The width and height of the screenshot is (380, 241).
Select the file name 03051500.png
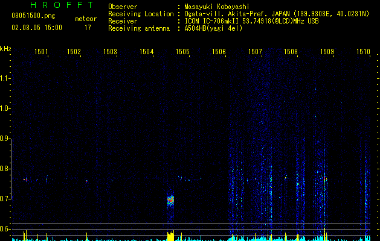pos(33,16)
